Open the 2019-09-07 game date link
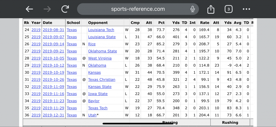 point(53,37)
